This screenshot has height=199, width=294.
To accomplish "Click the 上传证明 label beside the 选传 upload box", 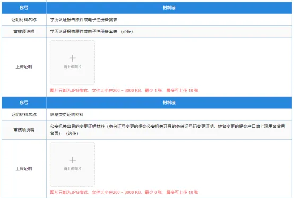I will click(24, 169).
